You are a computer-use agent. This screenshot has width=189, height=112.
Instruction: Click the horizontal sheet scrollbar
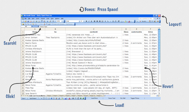tap(131, 96)
